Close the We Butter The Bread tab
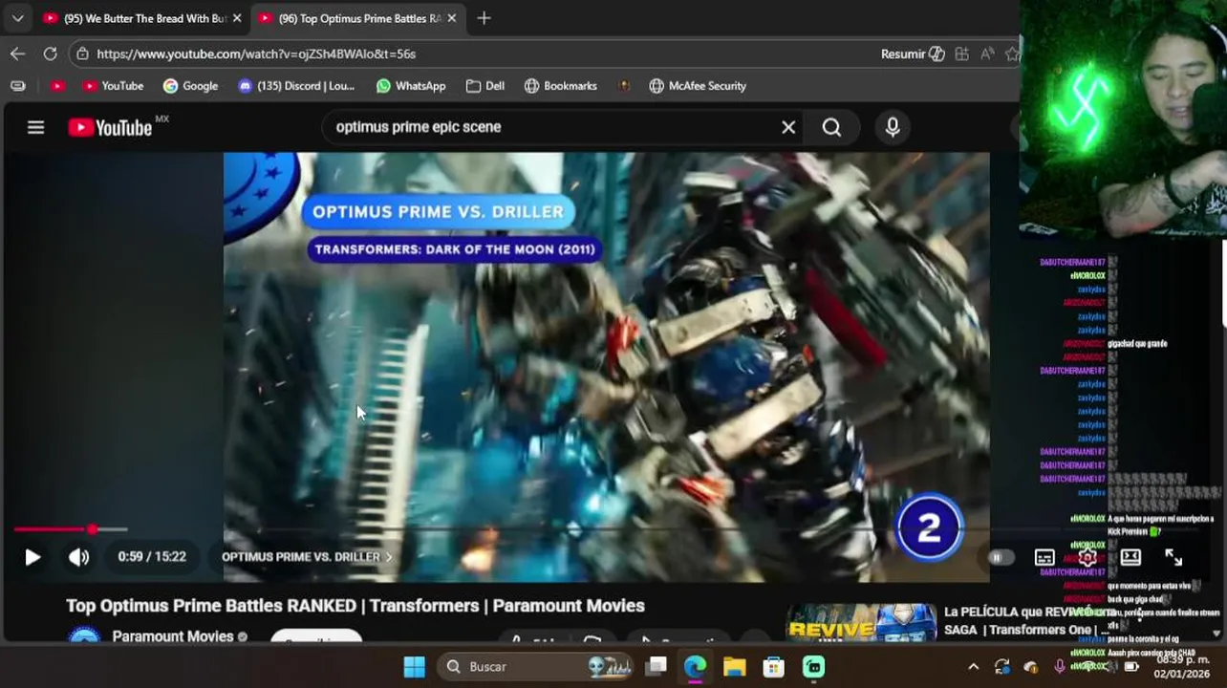 coord(237,18)
